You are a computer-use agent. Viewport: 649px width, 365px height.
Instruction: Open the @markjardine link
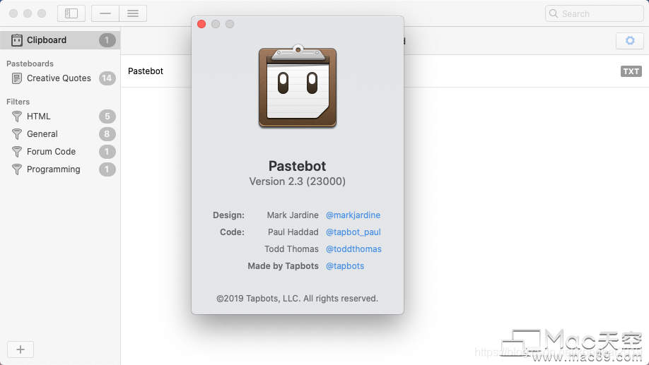click(x=353, y=215)
